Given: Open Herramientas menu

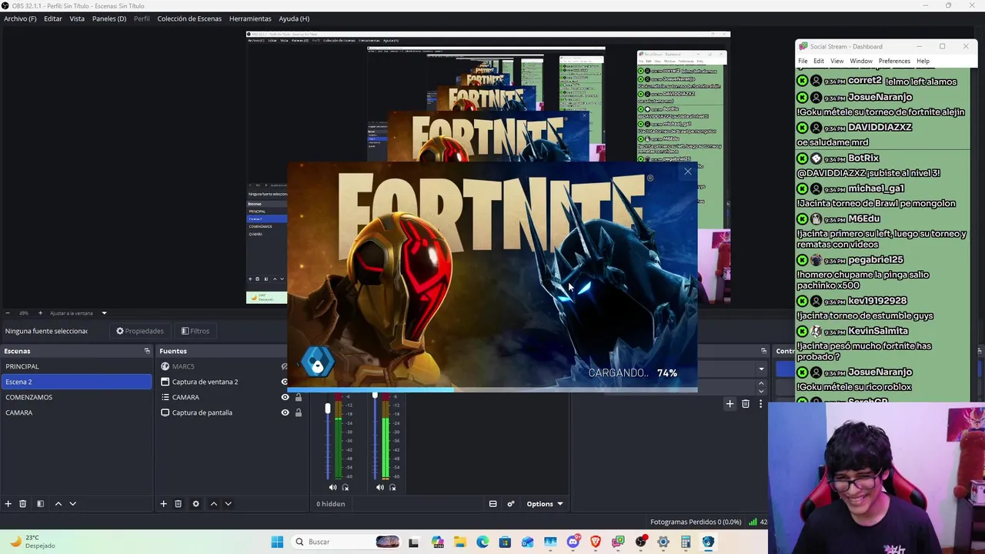Looking at the screenshot, I should click(250, 18).
